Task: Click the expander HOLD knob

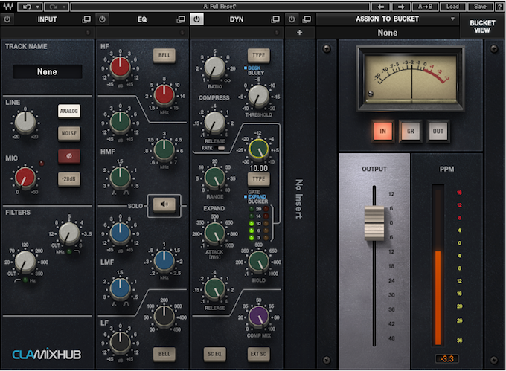Action: (x=259, y=261)
